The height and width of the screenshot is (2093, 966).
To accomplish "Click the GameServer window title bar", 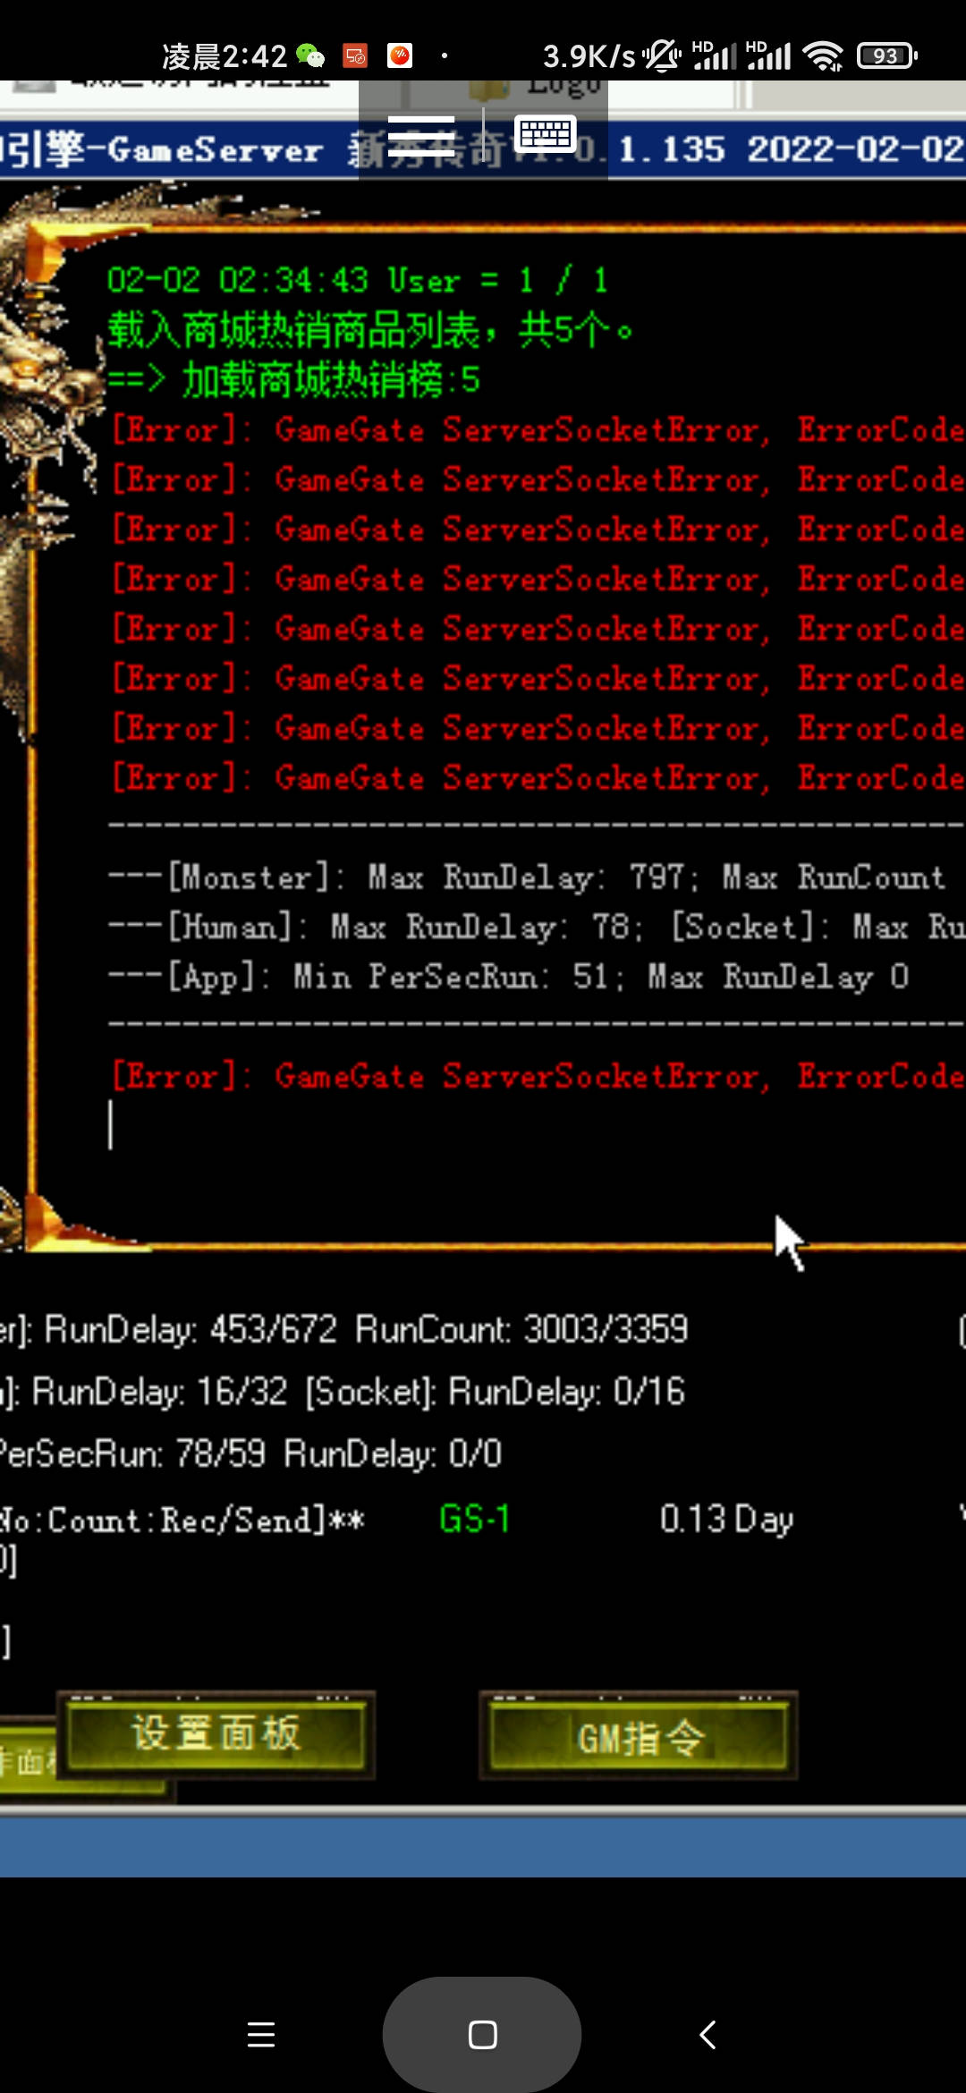I will click(x=483, y=149).
